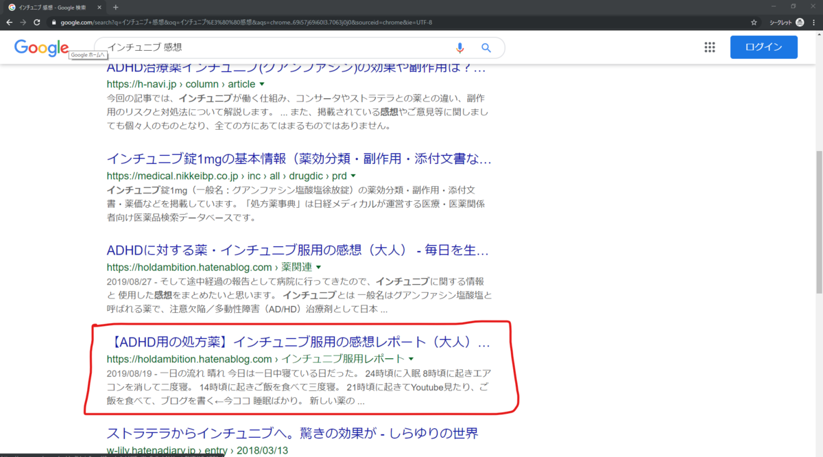Click the holdambition.hatenablog.com › 薬関連 URL text

click(x=209, y=267)
